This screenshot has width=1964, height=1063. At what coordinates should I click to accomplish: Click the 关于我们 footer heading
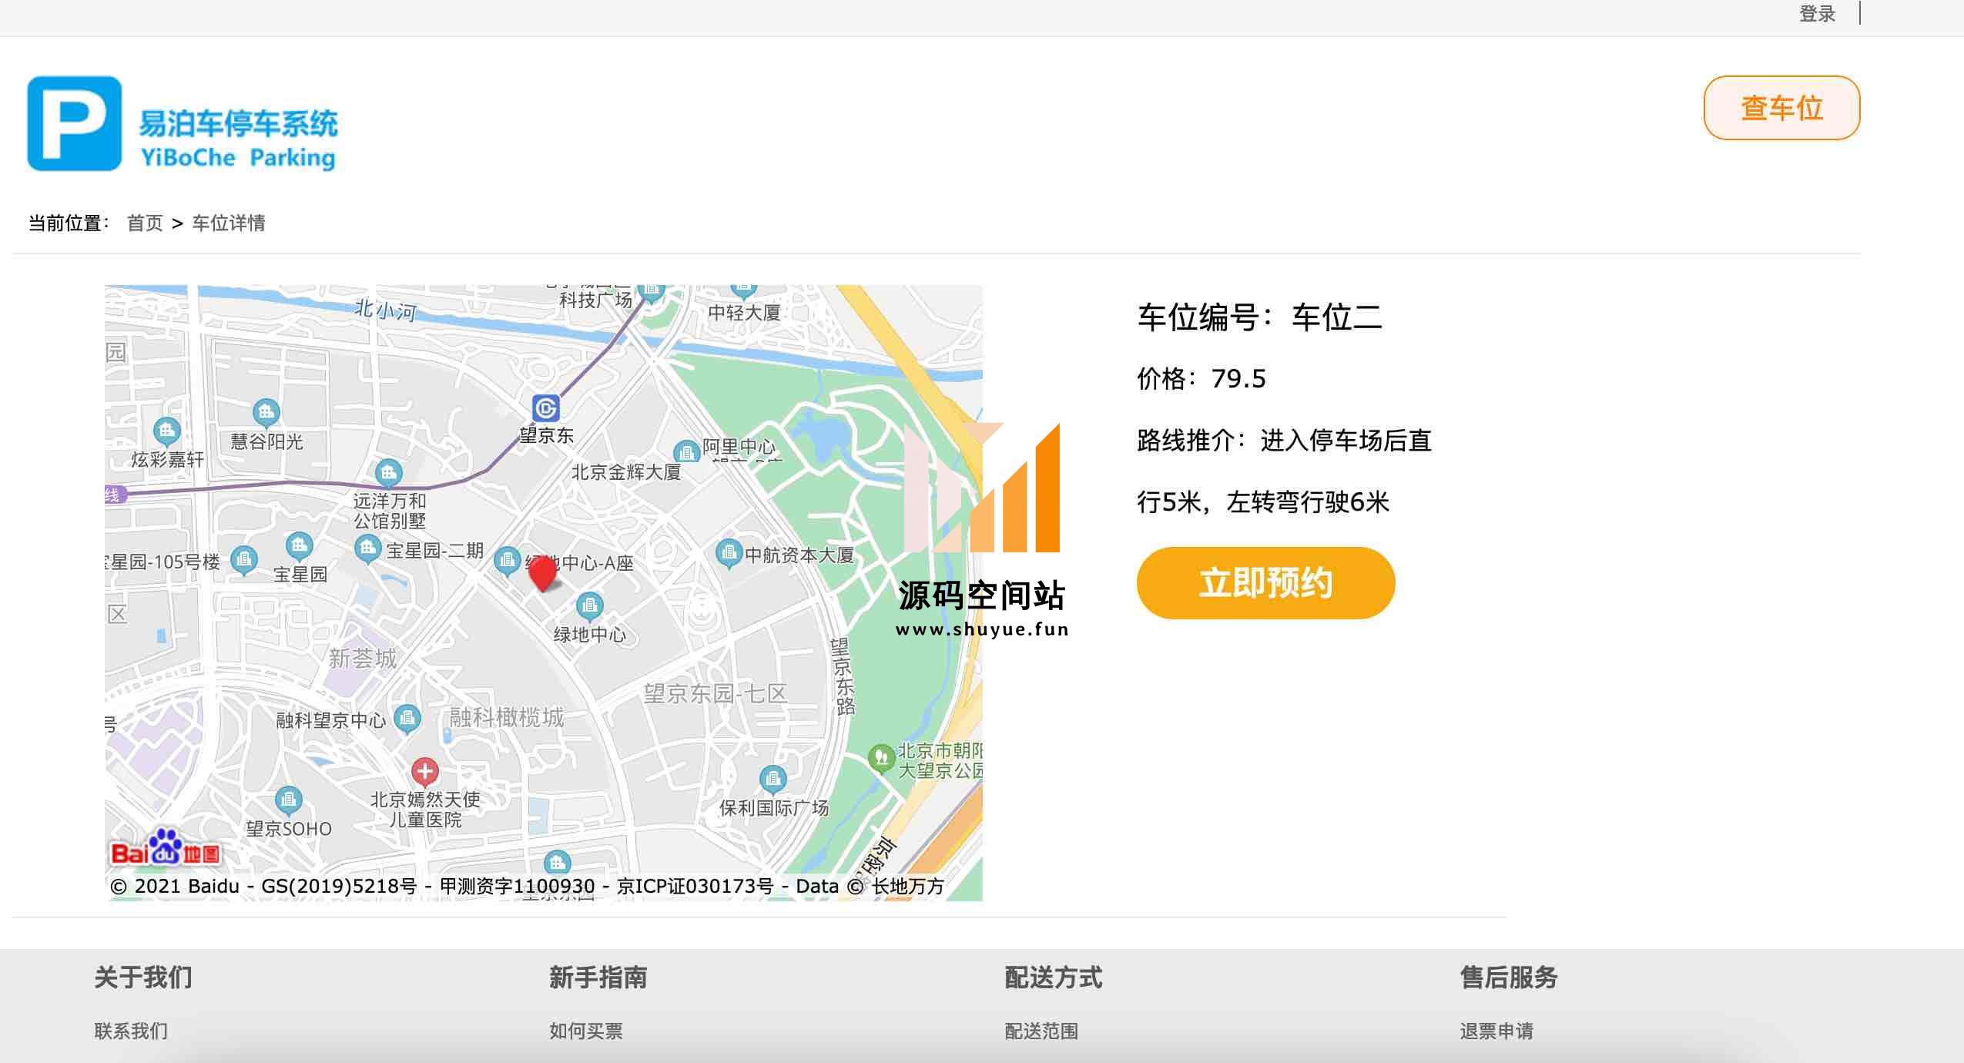pyautogui.click(x=143, y=977)
